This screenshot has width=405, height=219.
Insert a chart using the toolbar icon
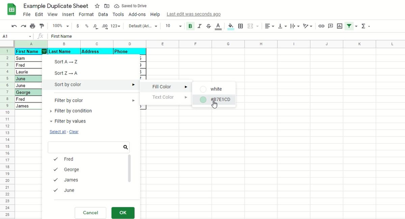[x=340, y=26]
